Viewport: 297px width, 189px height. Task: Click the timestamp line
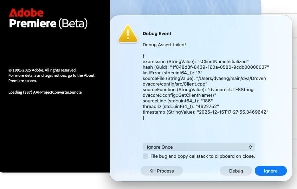click(206, 112)
